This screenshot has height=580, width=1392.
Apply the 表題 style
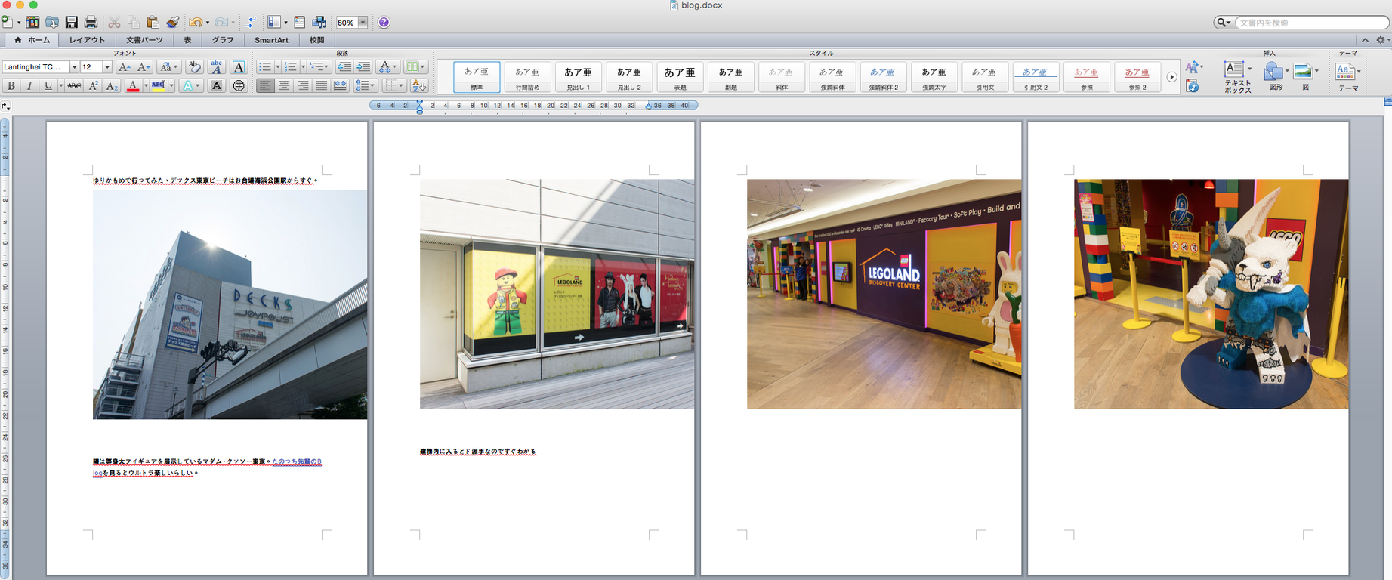(x=680, y=77)
